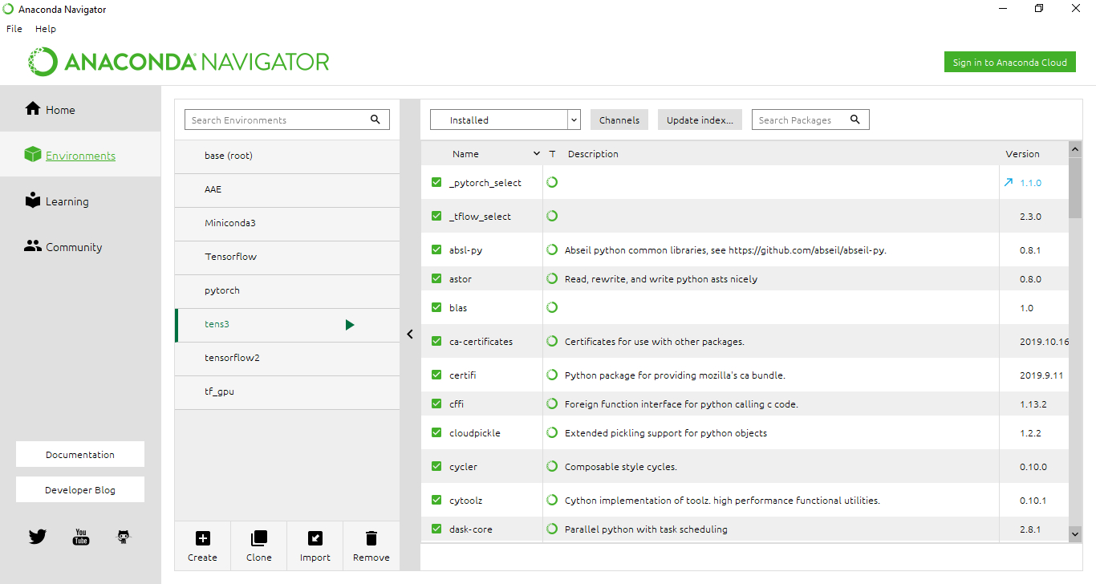Click the status circle icon for dask-core
Screen dimensions: 1096x584
[552, 529]
